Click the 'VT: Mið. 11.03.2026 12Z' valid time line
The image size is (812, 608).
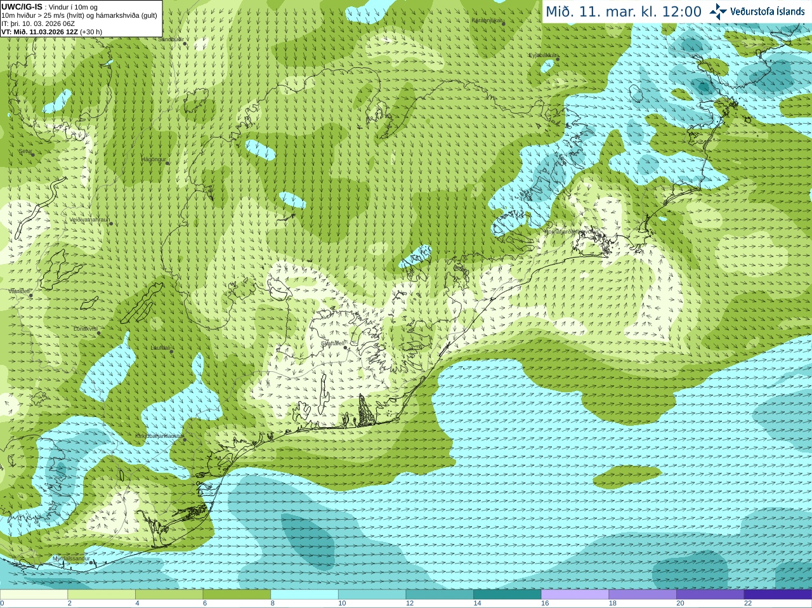(39, 32)
